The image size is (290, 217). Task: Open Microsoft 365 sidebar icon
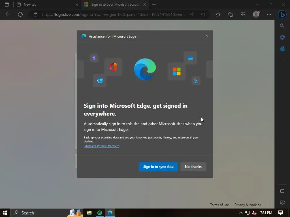point(282,37)
